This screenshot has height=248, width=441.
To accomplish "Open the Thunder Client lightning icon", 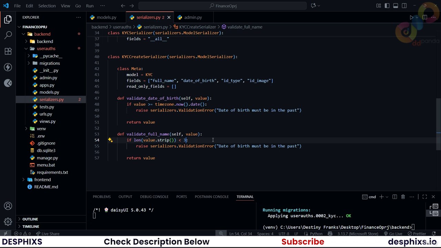I will pyautogui.click(x=8, y=67).
